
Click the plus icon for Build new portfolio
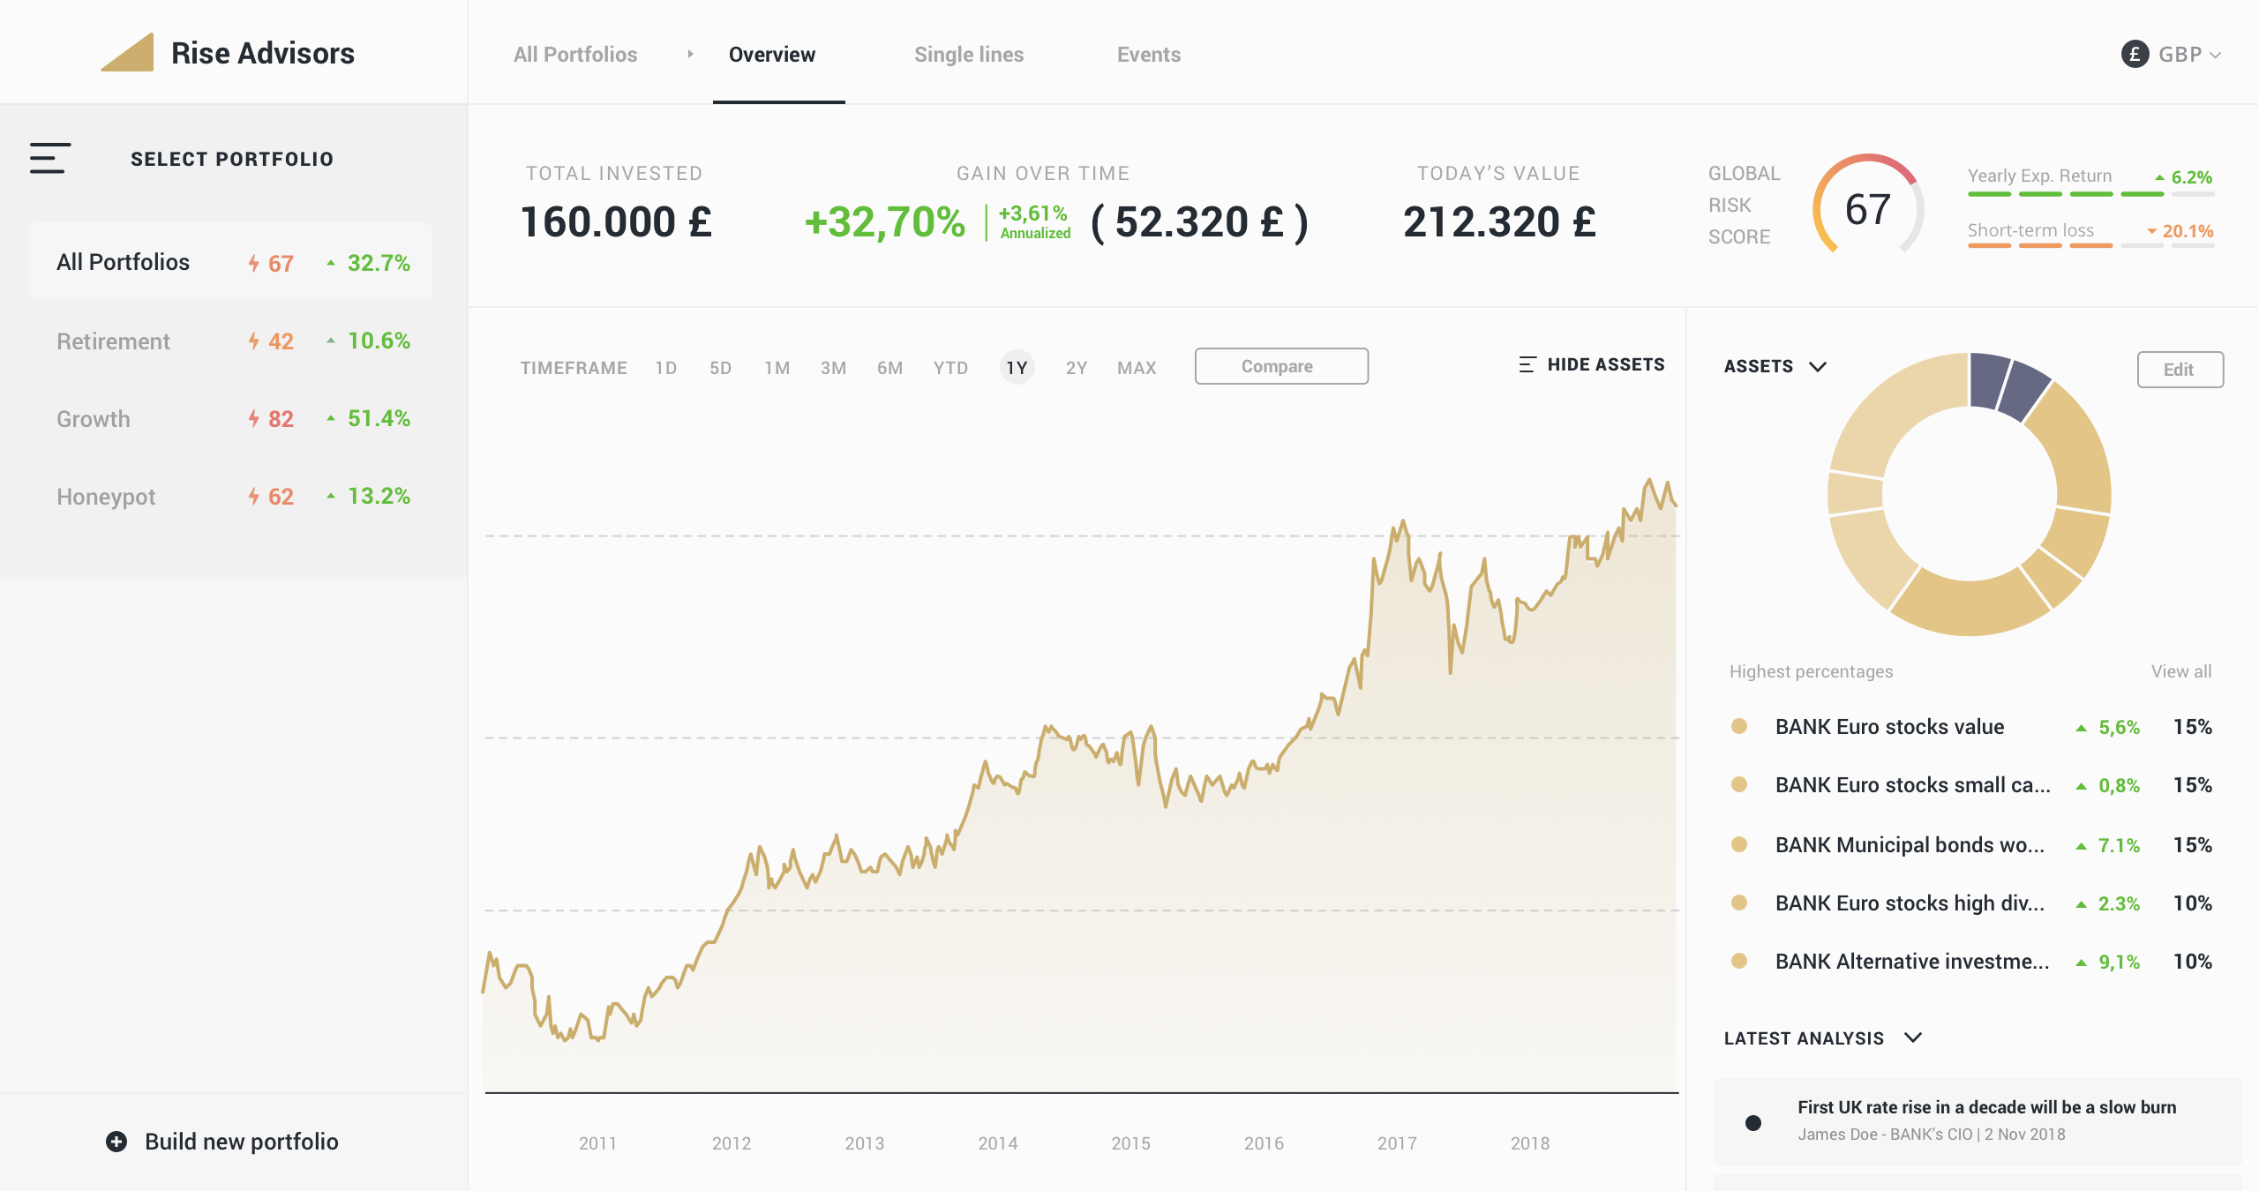[x=116, y=1142]
